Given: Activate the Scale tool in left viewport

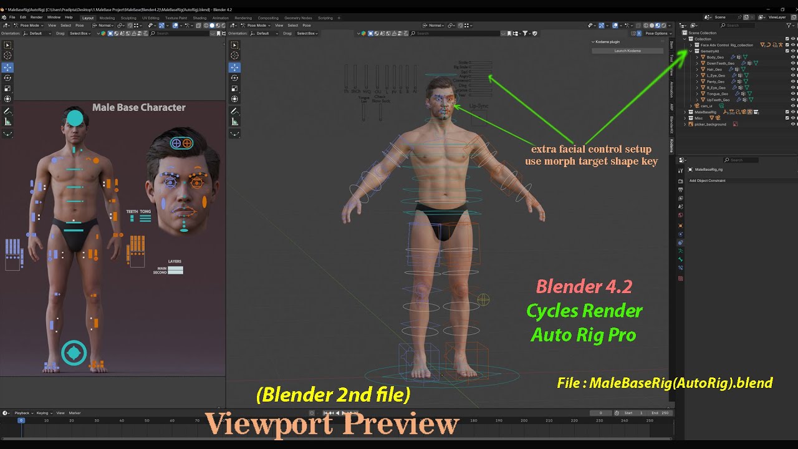Looking at the screenshot, I should click(x=7, y=88).
